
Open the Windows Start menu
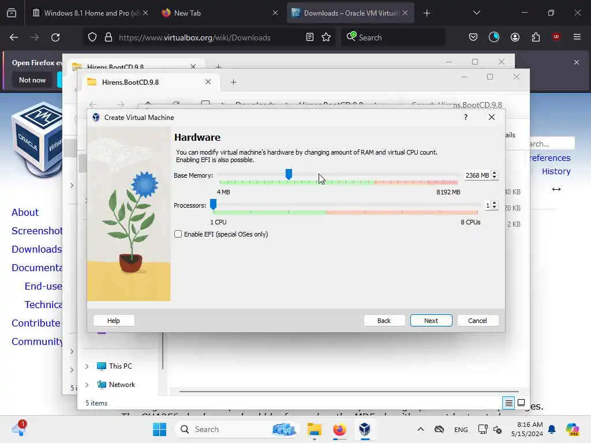(159, 429)
